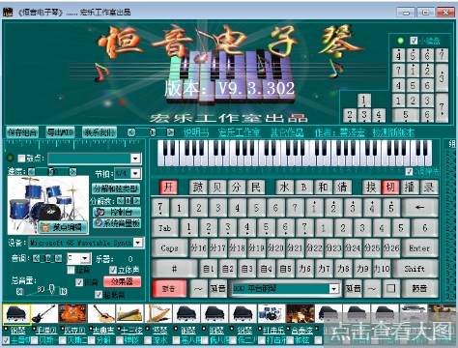This screenshot has height=348, width=458.
Task: Toggle the 和弦 chord checkbox in bottom row
Action: 290,340
